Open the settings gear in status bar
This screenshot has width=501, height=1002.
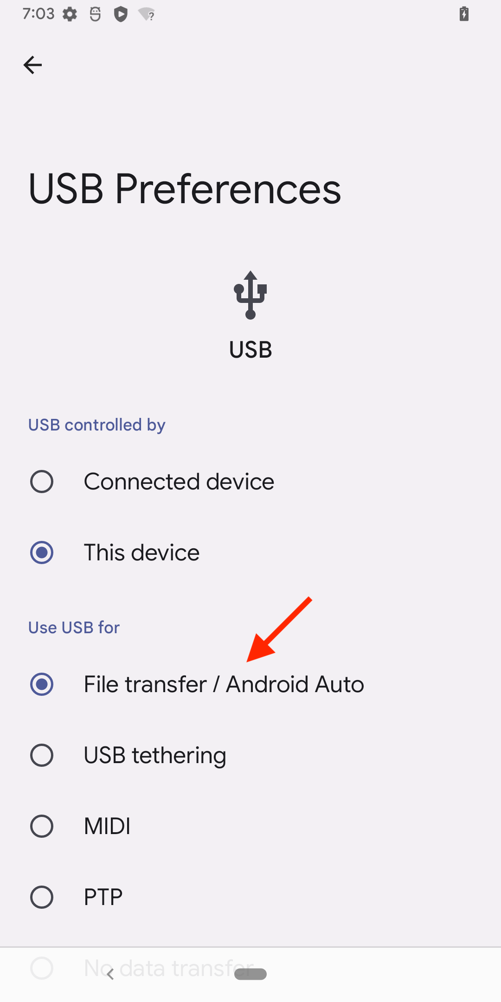[x=70, y=14]
